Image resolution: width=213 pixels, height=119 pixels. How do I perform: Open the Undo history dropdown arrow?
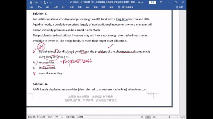tap(38, 2)
